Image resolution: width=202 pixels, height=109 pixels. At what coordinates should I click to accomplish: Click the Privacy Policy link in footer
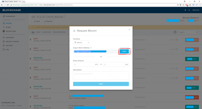pyautogui.click(x=11, y=106)
